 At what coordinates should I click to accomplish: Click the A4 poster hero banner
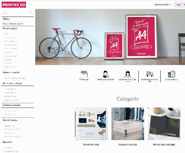click(x=110, y=37)
